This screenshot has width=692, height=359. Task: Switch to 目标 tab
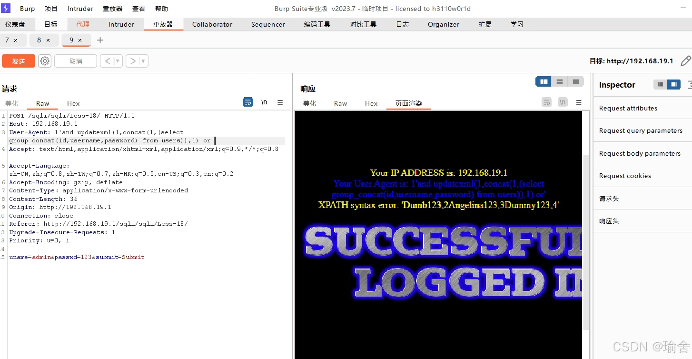click(51, 24)
